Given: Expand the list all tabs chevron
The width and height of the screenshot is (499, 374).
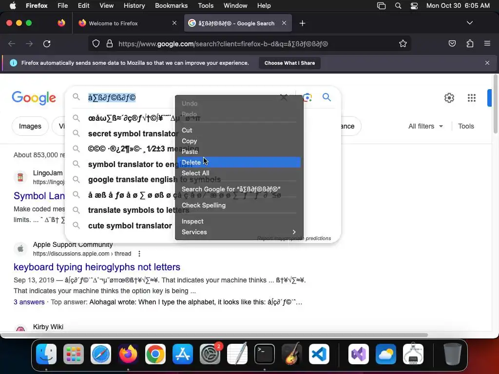Looking at the screenshot, I should coord(469,23).
